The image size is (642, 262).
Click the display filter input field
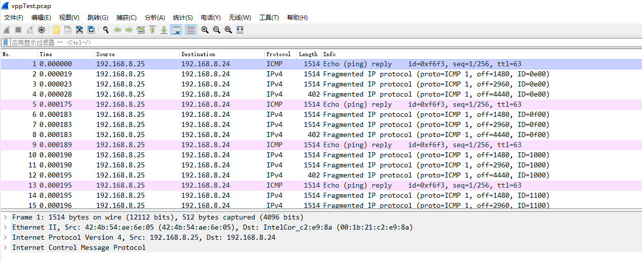click(324, 42)
